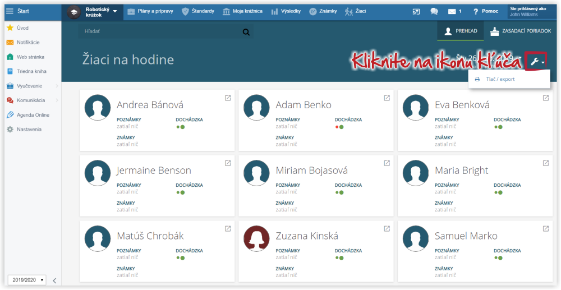Click Adam Benko's avatar
This screenshot has width=561, height=290.
click(x=256, y=108)
